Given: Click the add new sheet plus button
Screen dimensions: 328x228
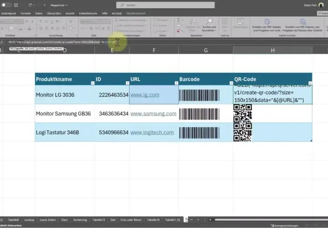Looking at the screenshot, I should tap(198, 220).
